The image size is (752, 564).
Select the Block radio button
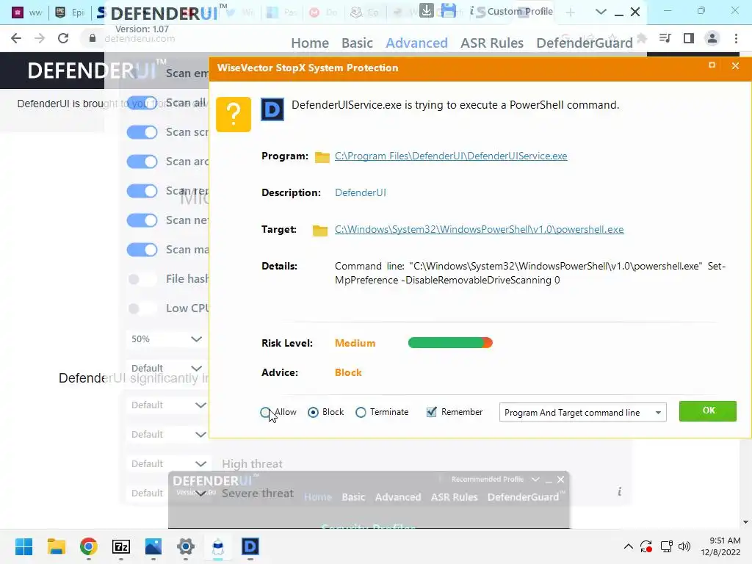point(313,413)
